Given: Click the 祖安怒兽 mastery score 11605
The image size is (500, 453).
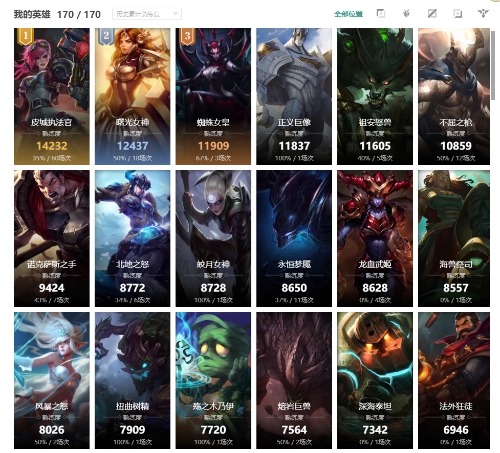Looking at the screenshot, I should pyautogui.click(x=375, y=146).
